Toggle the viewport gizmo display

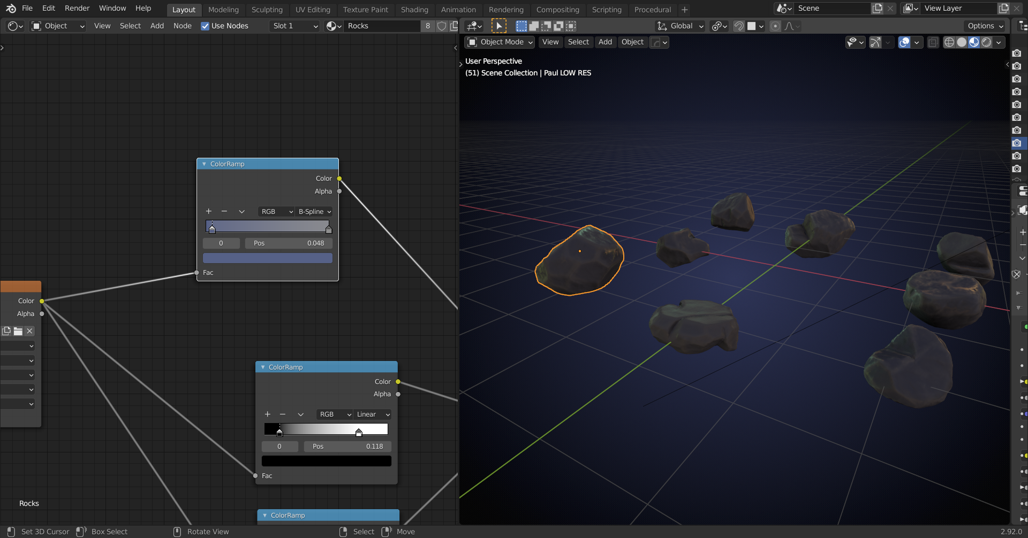(875, 42)
